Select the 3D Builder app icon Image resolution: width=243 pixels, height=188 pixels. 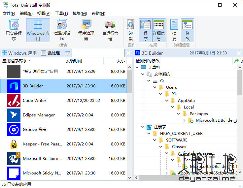14,86
